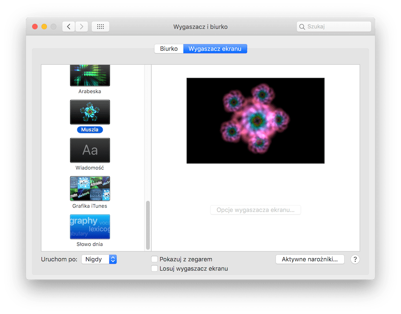Choose the Wiadomość screen saver thumbnail
This screenshot has height=314, width=401.
pos(90,150)
